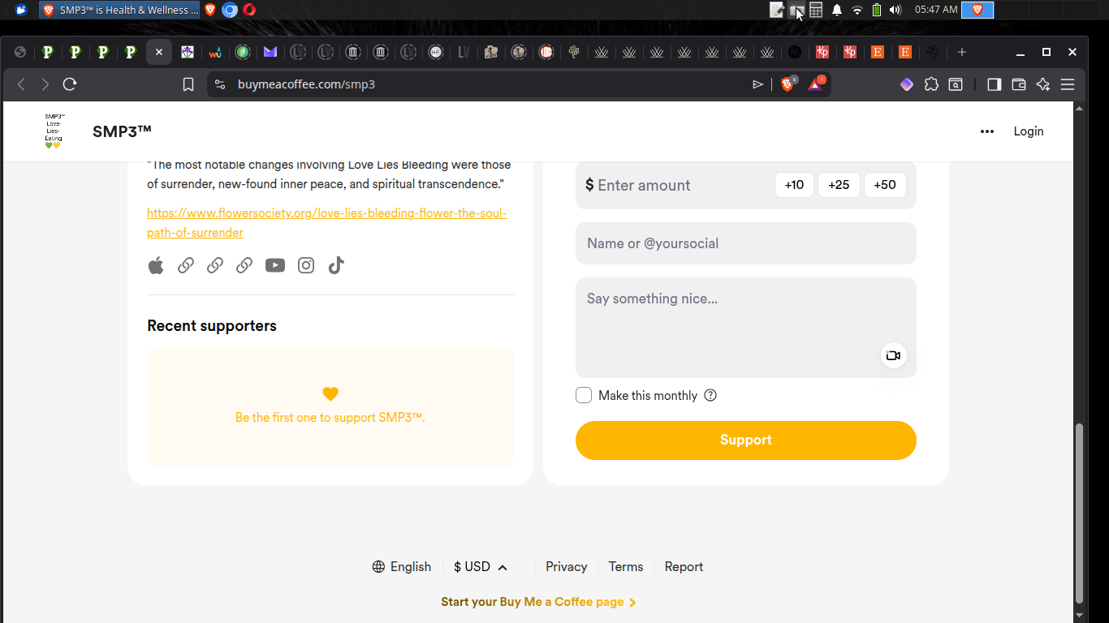This screenshot has width=1109, height=623.
Task: Toggle the browser sidebar panel
Action: tap(994, 84)
